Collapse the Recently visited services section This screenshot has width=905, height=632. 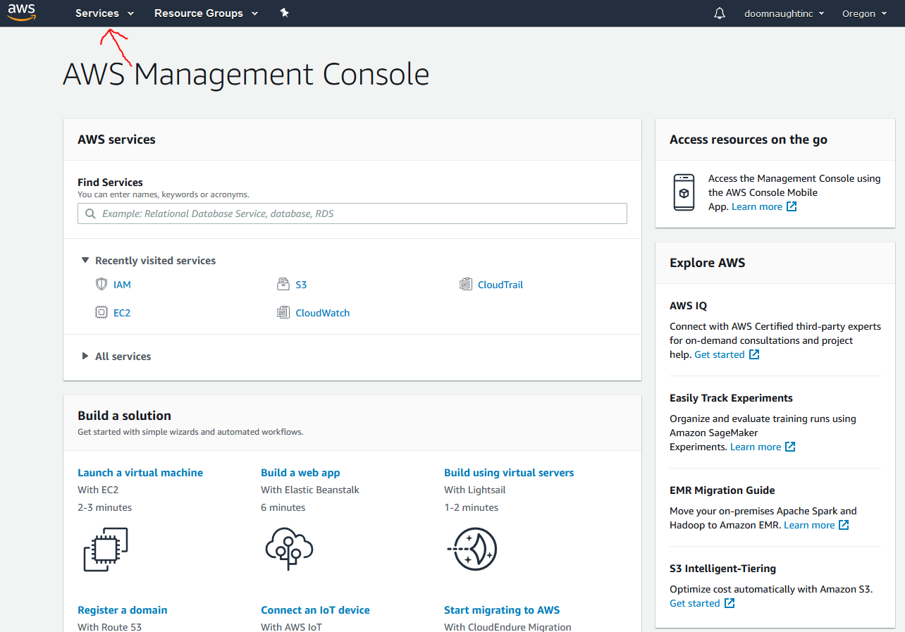(149, 261)
